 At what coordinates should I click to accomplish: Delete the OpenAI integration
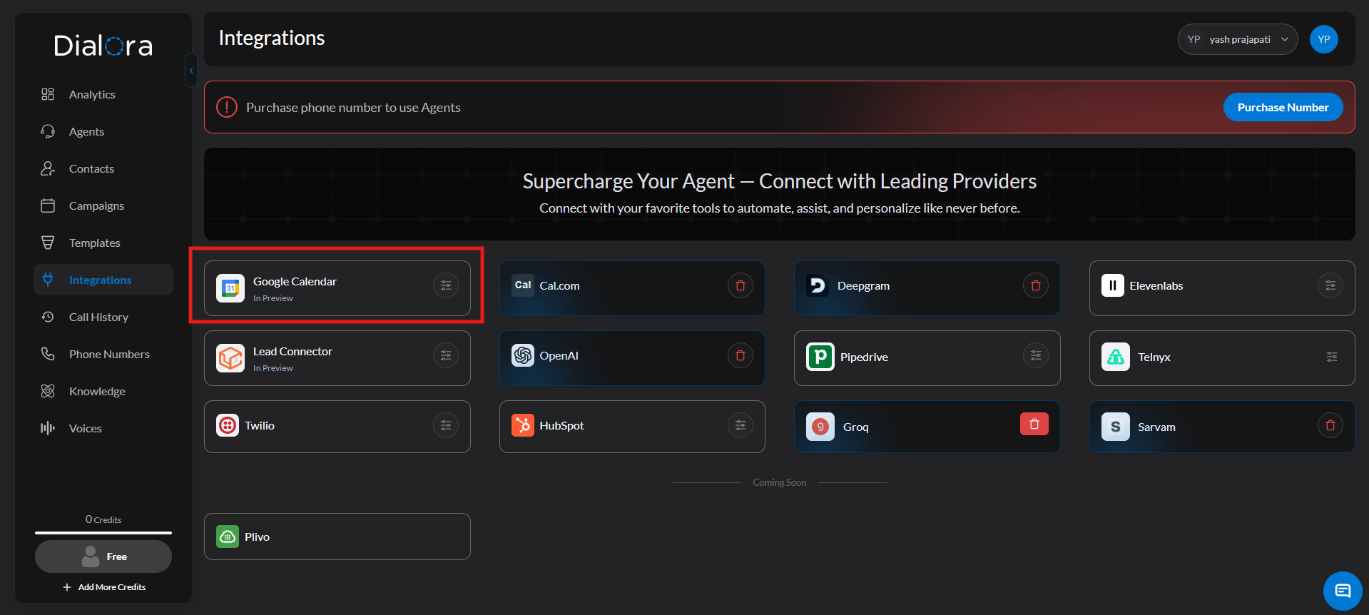(740, 355)
